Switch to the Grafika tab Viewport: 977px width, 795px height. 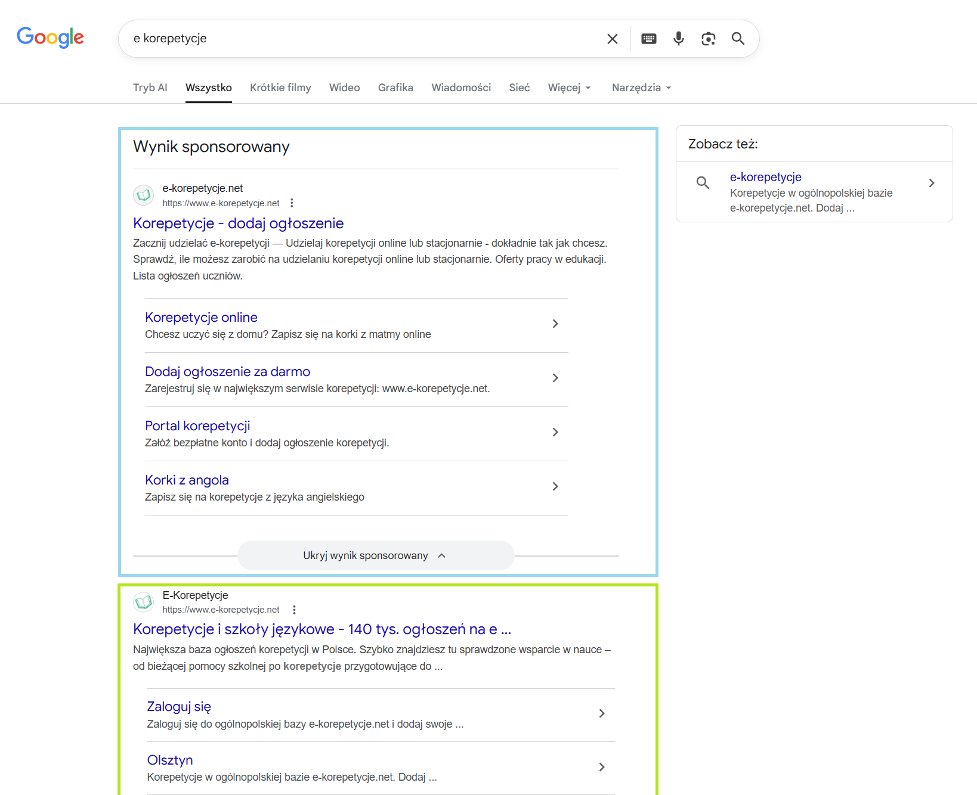(395, 88)
